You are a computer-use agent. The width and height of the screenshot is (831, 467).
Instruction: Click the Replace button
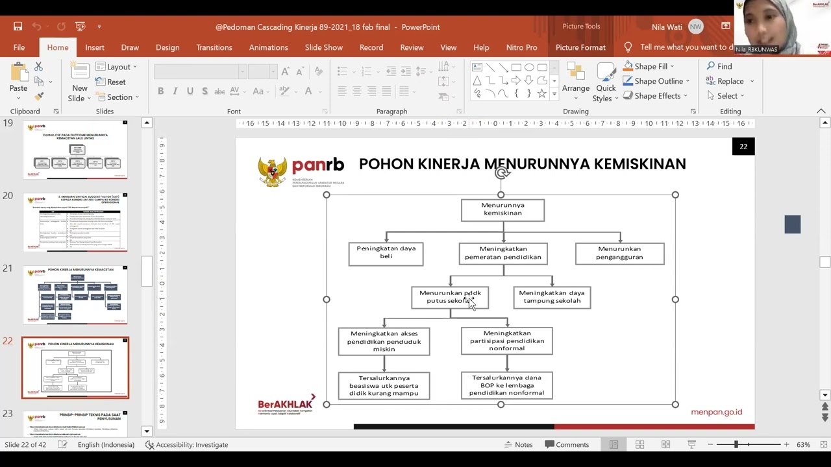click(x=725, y=81)
